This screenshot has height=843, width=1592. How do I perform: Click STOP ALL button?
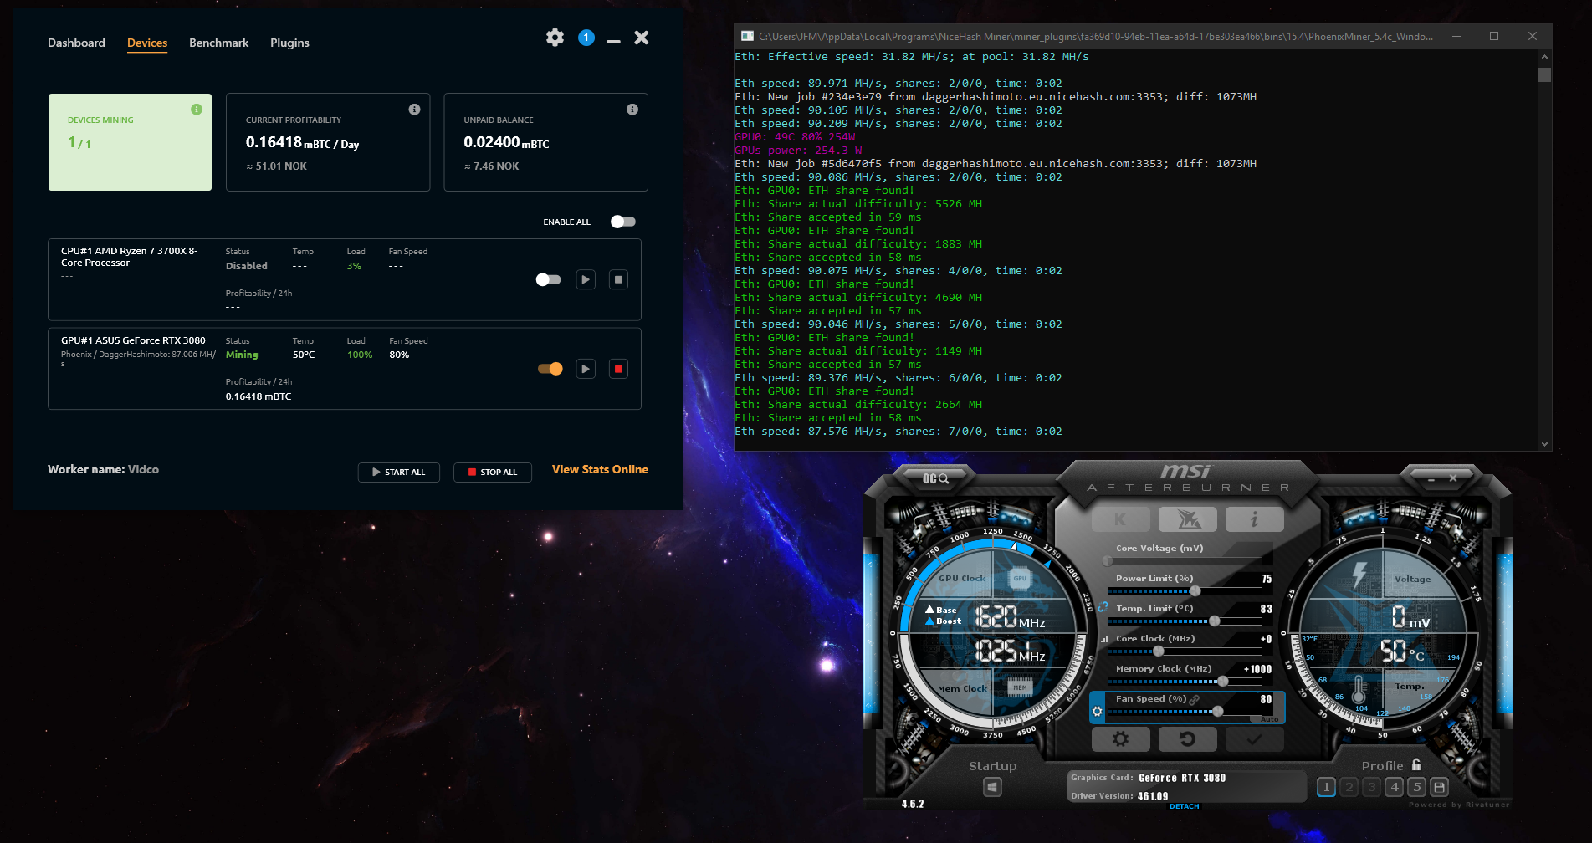pyautogui.click(x=493, y=472)
